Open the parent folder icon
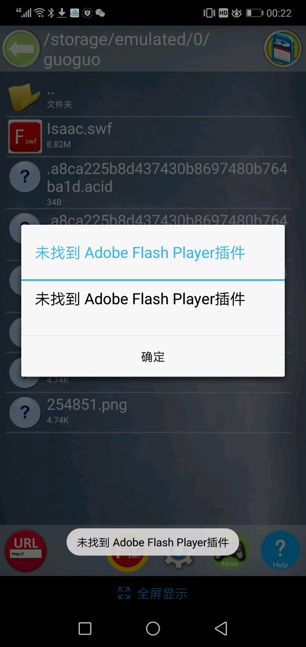Screen dimensions: 306x647 click(x=25, y=97)
